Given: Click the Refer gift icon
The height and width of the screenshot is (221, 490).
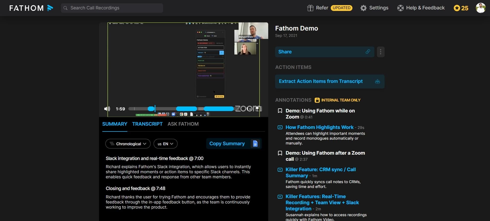Looking at the screenshot, I should 310,8.
